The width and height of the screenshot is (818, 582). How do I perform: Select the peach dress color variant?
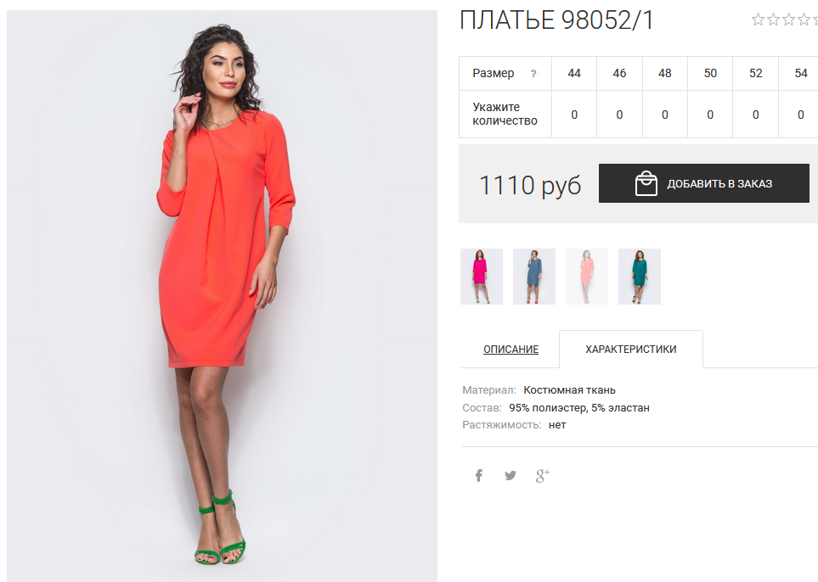[x=587, y=276]
